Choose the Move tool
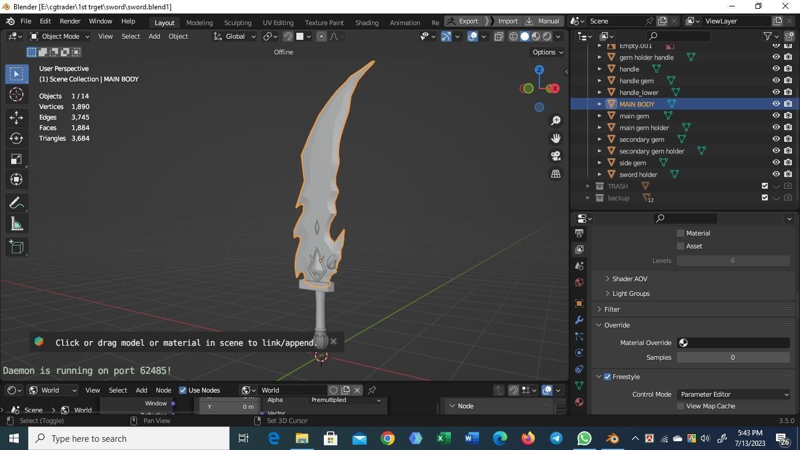 16,117
